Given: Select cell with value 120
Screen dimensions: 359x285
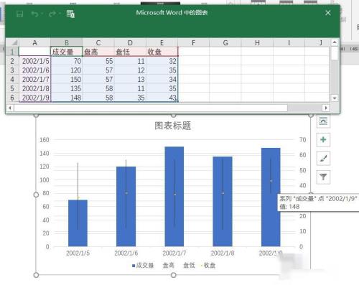Looking at the screenshot, I should (67, 70).
